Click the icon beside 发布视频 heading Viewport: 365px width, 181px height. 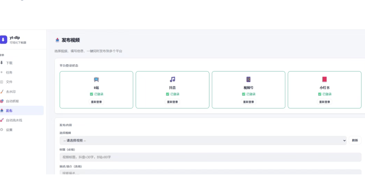click(x=57, y=40)
